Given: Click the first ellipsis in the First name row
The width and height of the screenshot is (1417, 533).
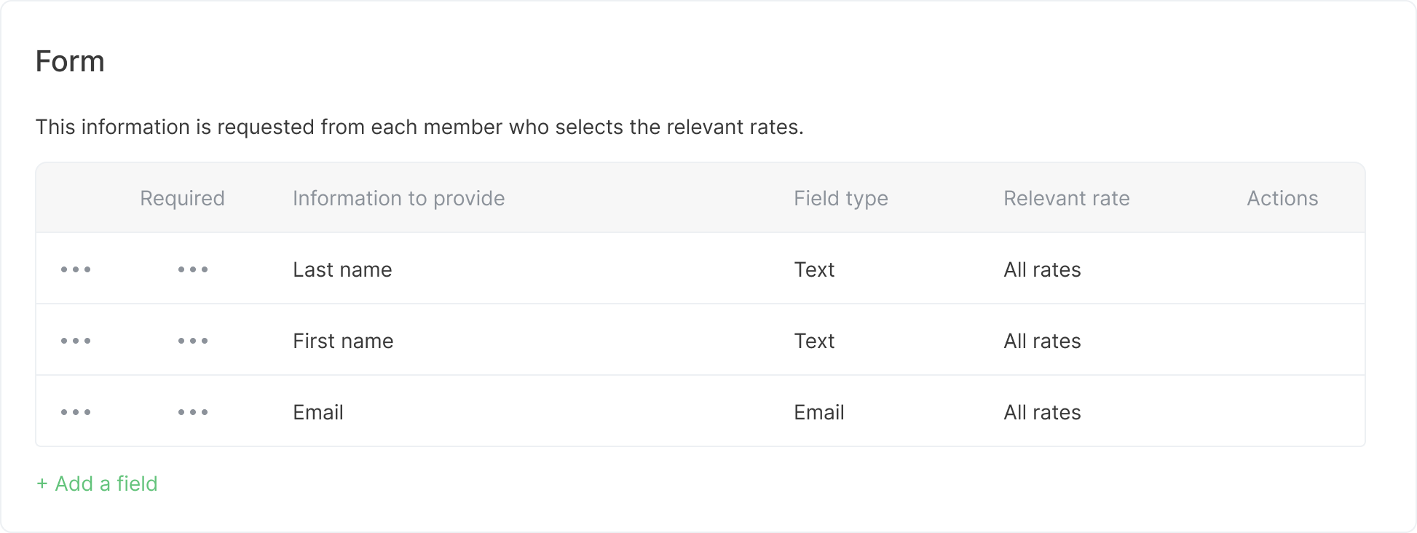Looking at the screenshot, I should 76,341.
